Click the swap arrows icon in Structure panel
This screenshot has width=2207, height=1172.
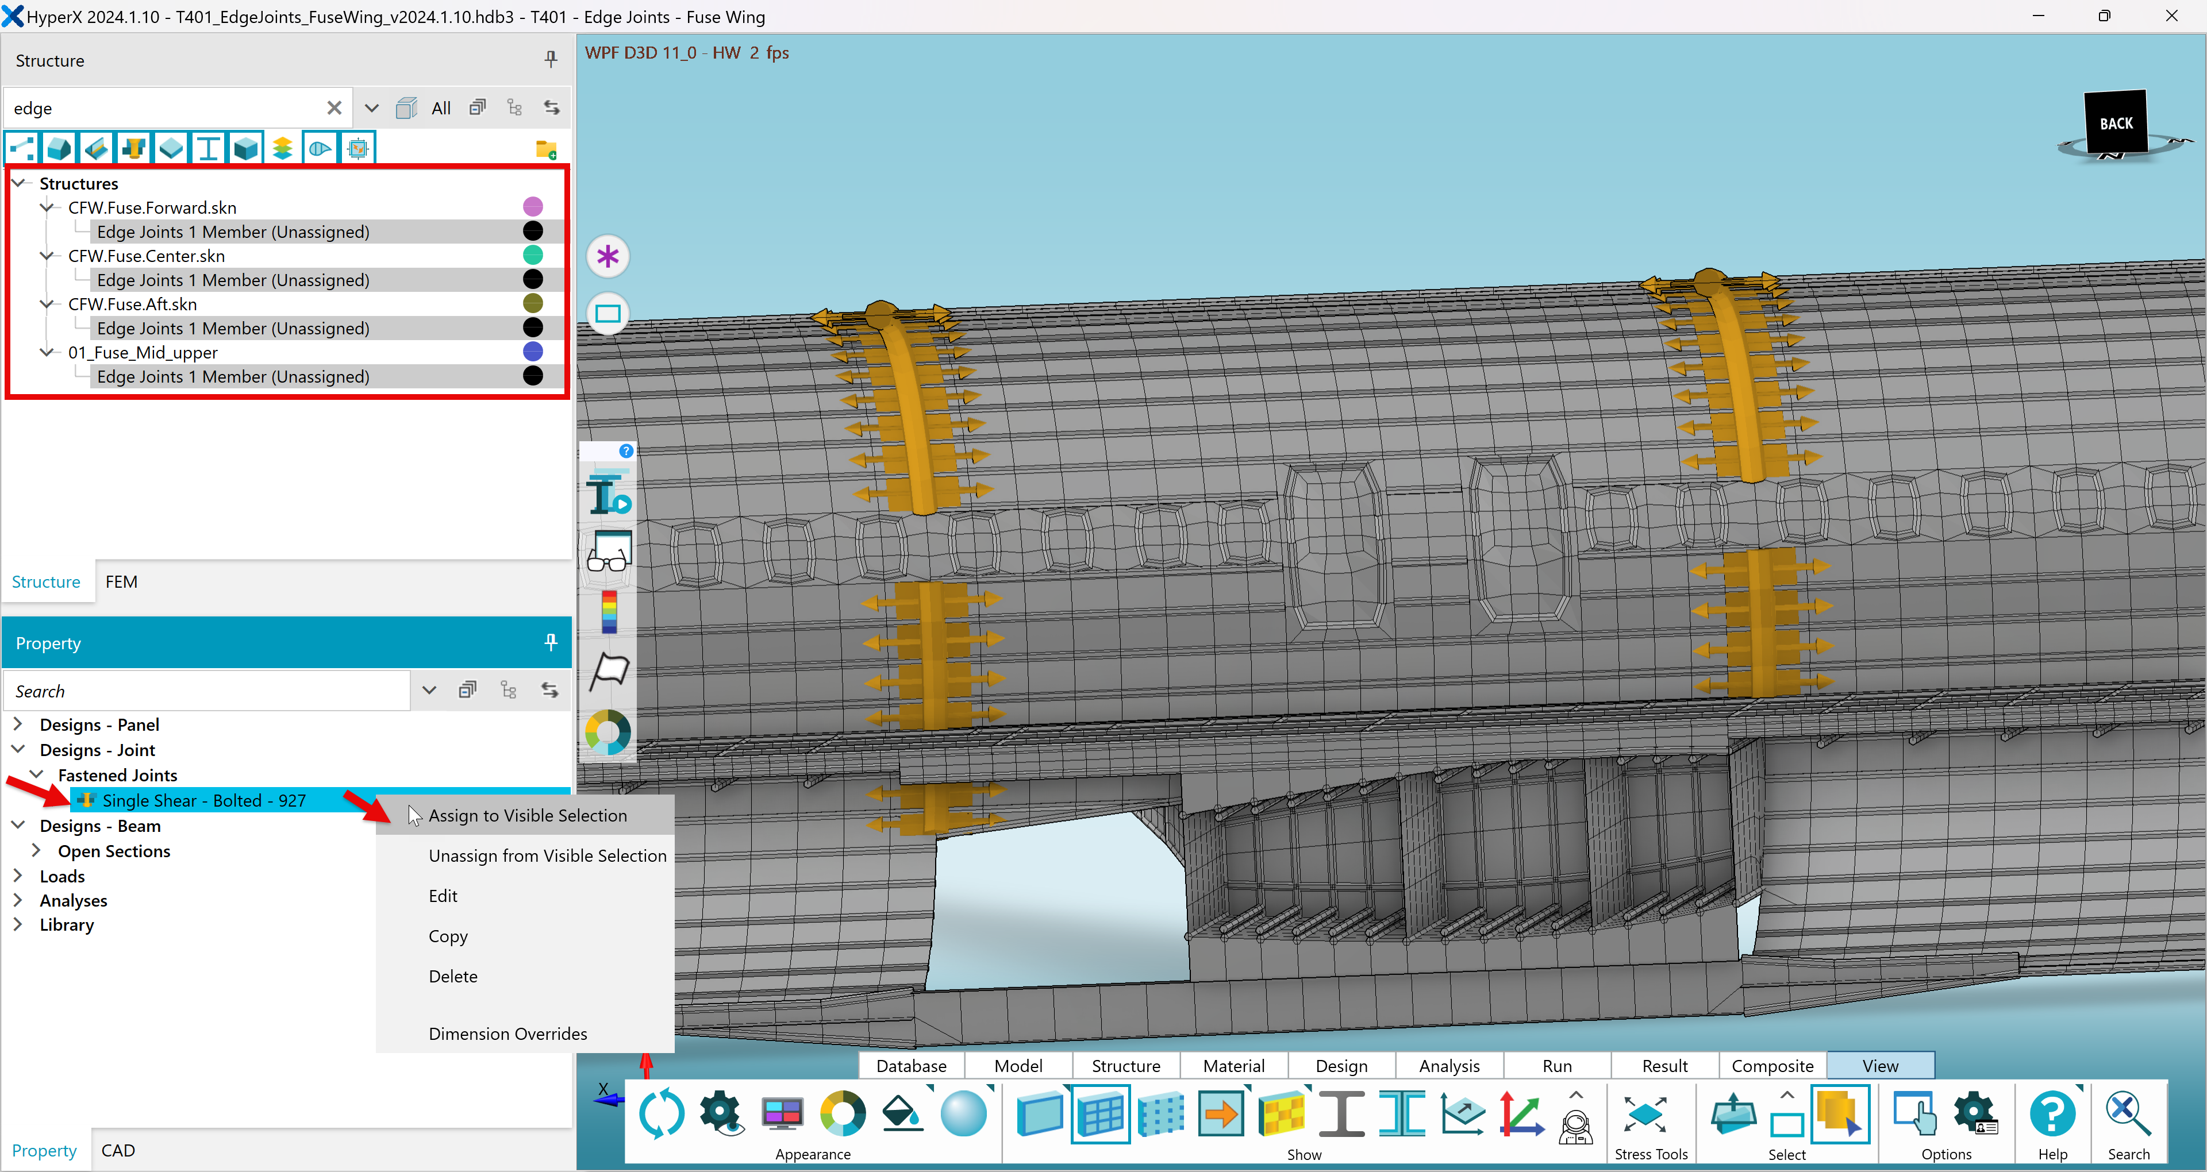[x=552, y=108]
